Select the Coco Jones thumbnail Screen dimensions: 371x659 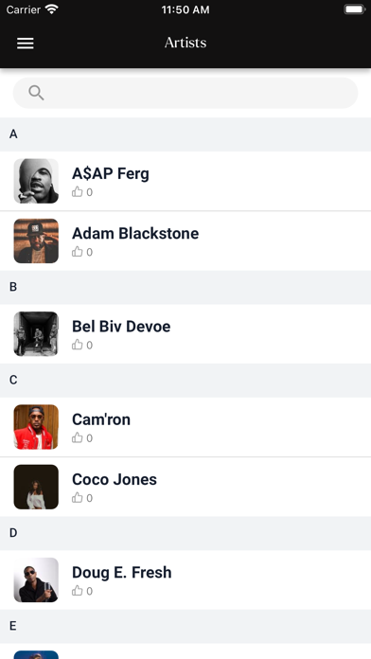36,487
